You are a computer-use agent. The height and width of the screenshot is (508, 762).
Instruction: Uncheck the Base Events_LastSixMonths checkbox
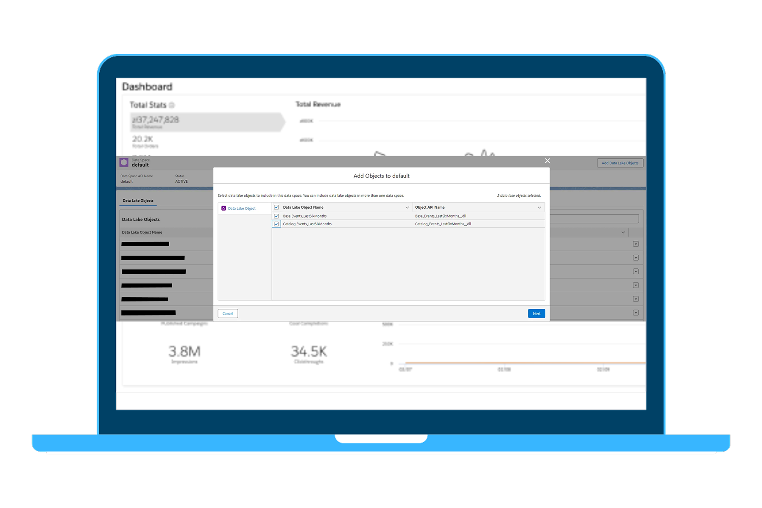(x=276, y=216)
